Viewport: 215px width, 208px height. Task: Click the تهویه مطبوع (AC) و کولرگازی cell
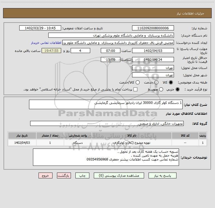[x=132, y=143]
